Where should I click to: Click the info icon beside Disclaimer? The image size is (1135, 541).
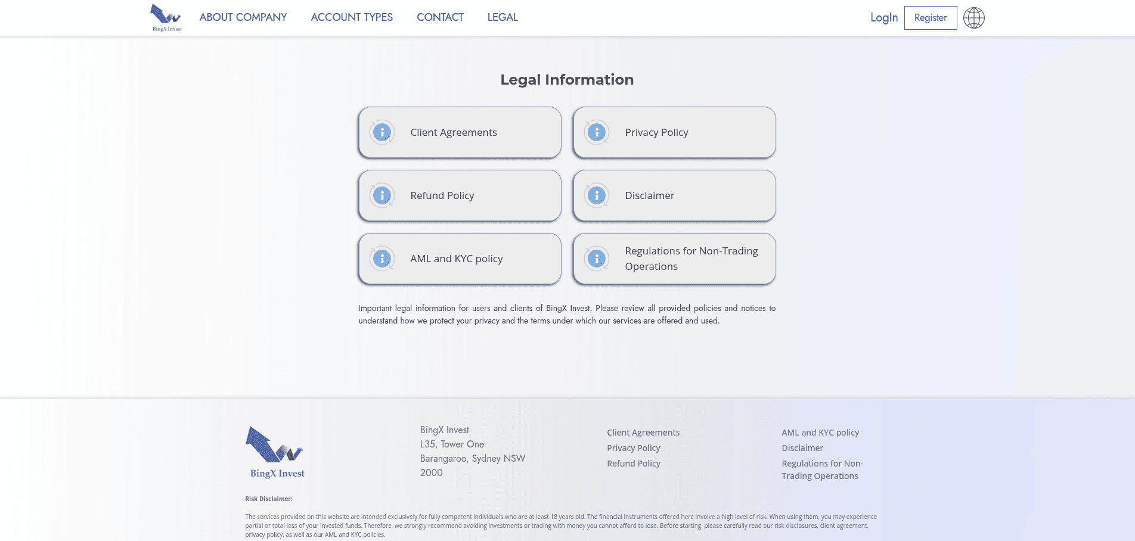(596, 195)
